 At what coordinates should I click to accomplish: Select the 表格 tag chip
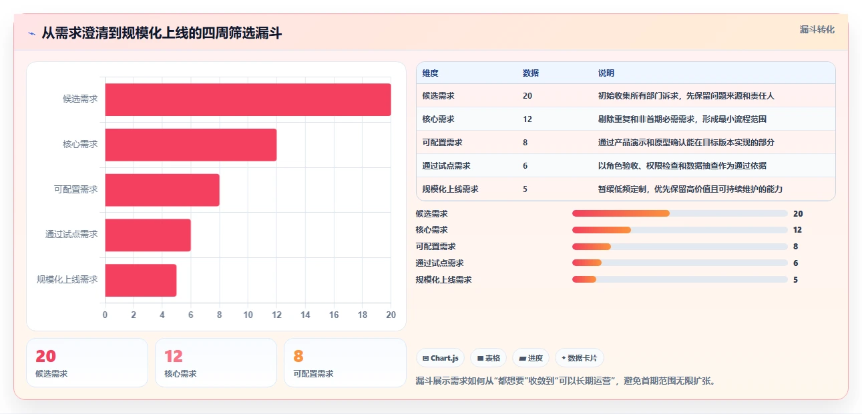488,358
